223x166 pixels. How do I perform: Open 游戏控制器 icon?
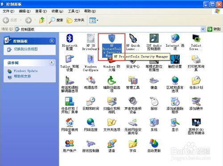tap(91, 143)
